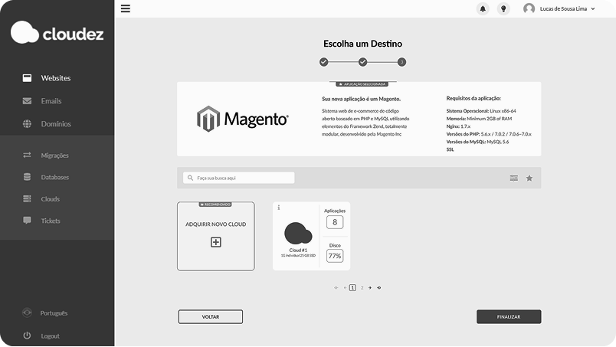Open the notifications bell icon
The height and width of the screenshot is (347, 616).
click(x=483, y=8)
